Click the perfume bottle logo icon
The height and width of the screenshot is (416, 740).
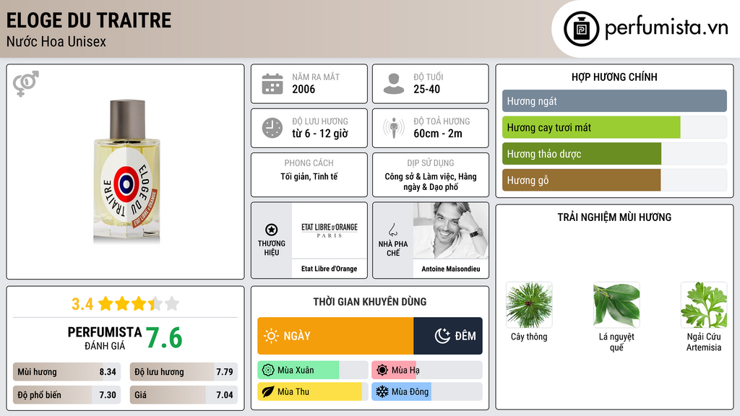[x=581, y=29]
